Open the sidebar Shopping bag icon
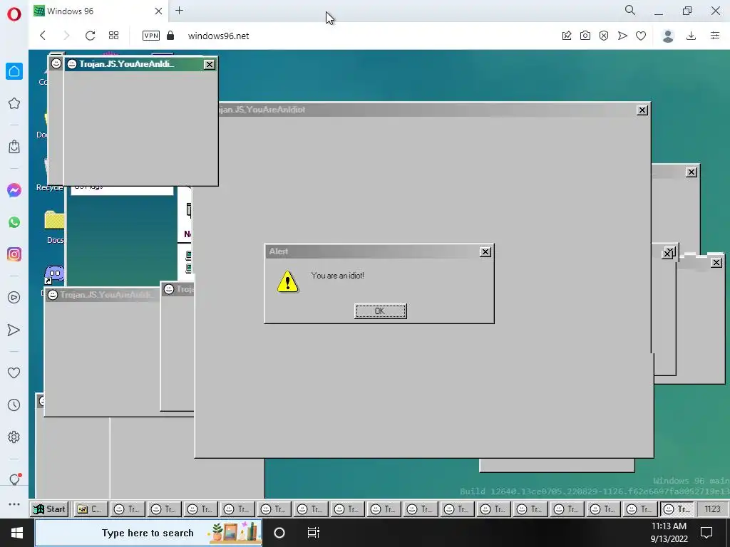The height and width of the screenshot is (547, 730). [x=14, y=147]
